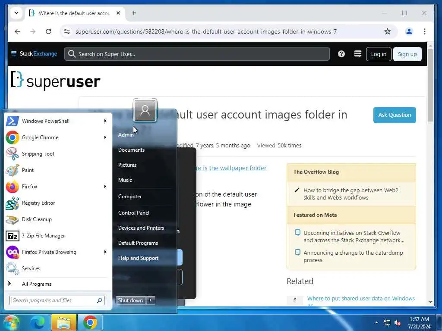Open Chrome three-dot menu
Screen dimensions: 442x331
pyautogui.click(x=425, y=31)
